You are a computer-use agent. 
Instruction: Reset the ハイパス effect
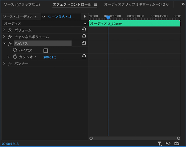click(x=84, y=43)
